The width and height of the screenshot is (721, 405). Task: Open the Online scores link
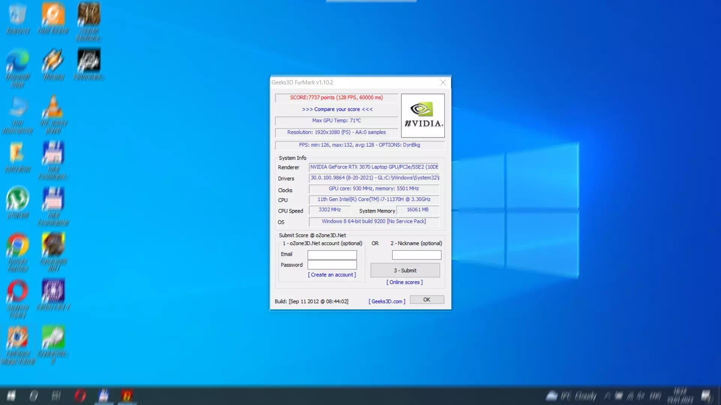[404, 282]
